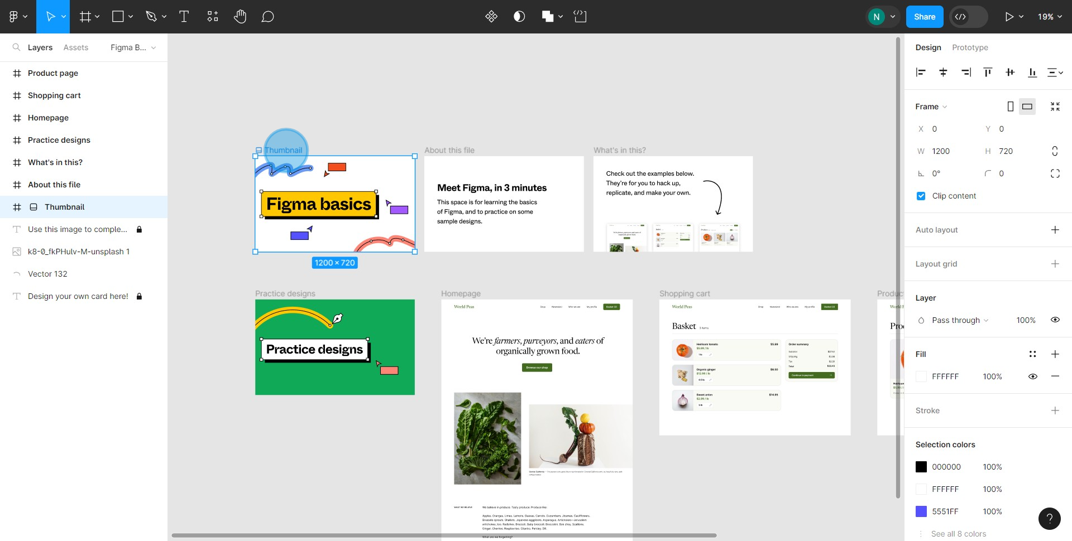The image size is (1072, 541).
Task: Open distribute spacing options dropdown
Action: click(1055, 73)
